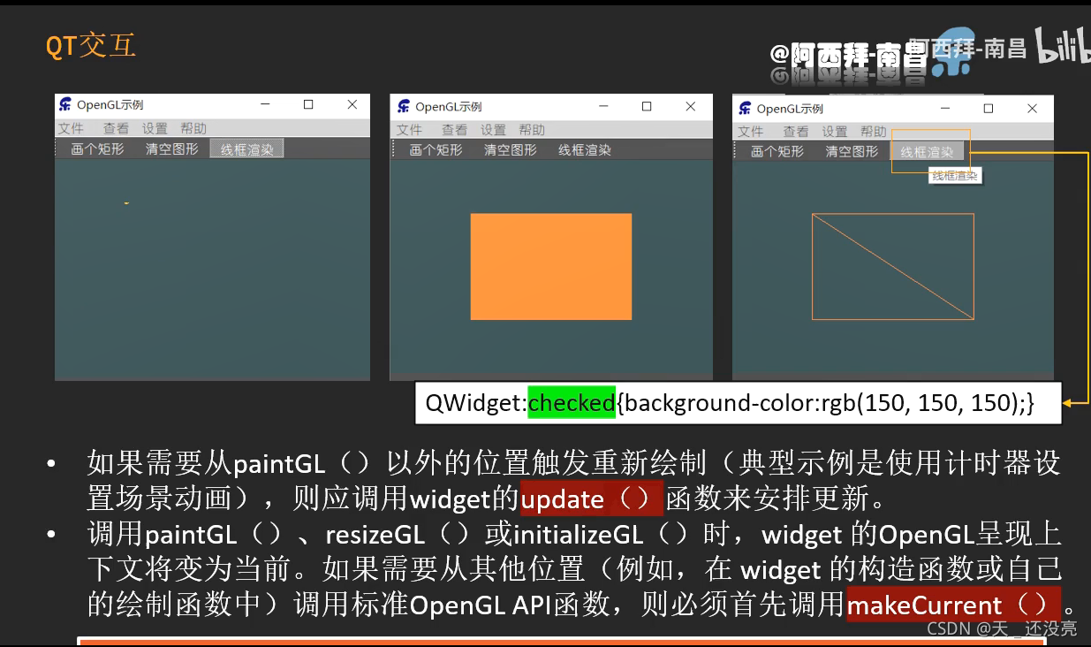Screen dimensions: 1091x647
Task: Open 查看 menu in the right OpenGL window
Action: pos(796,131)
